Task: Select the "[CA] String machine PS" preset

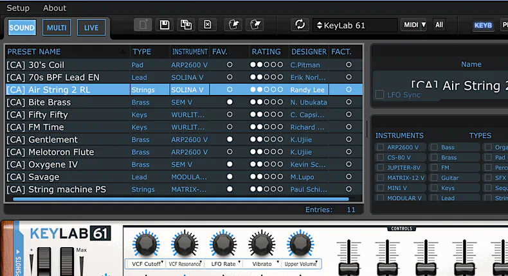Action: 184,189
